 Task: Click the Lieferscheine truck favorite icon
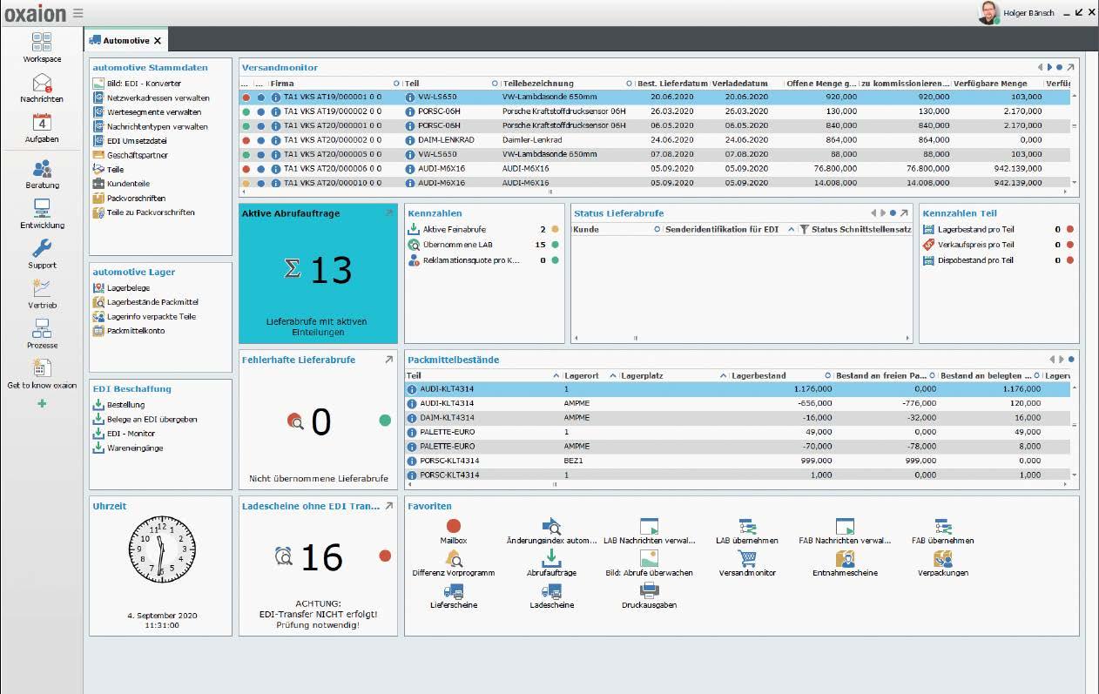click(453, 590)
